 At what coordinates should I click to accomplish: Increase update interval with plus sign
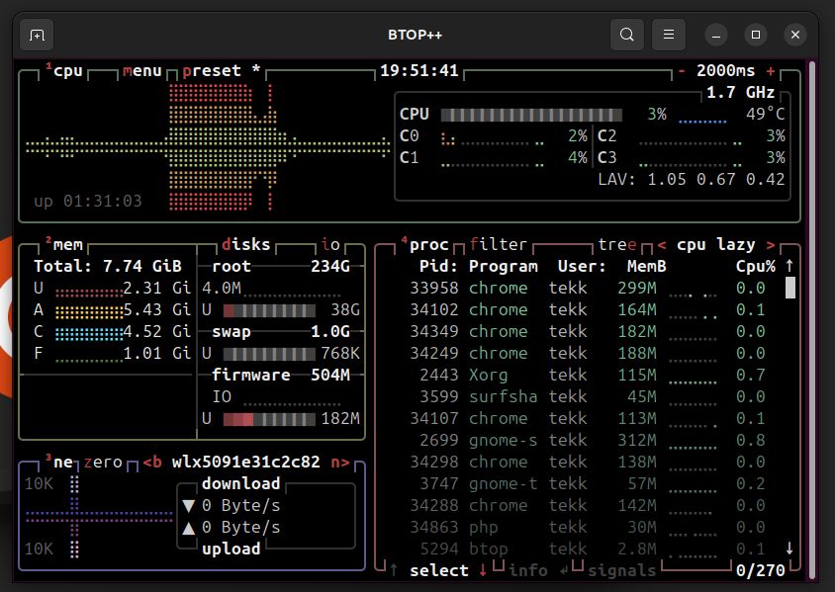coord(771,71)
